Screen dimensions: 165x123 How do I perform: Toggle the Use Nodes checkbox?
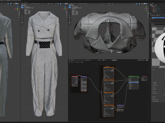pyautogui.click(x=87, y=60)
